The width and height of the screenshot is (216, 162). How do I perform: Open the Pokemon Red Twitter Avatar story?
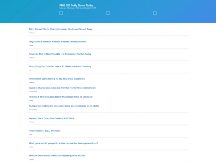point(60,54)
